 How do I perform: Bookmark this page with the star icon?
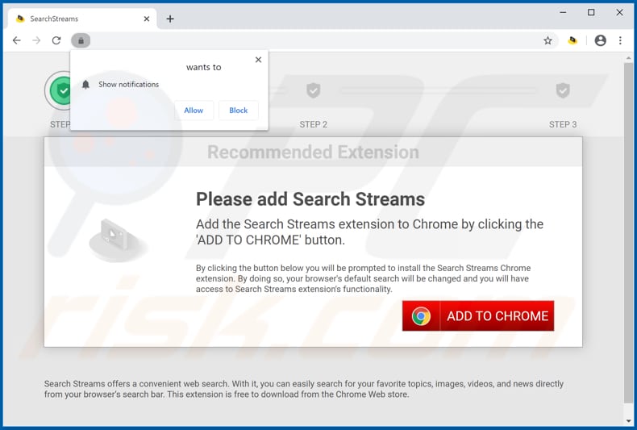547,40
